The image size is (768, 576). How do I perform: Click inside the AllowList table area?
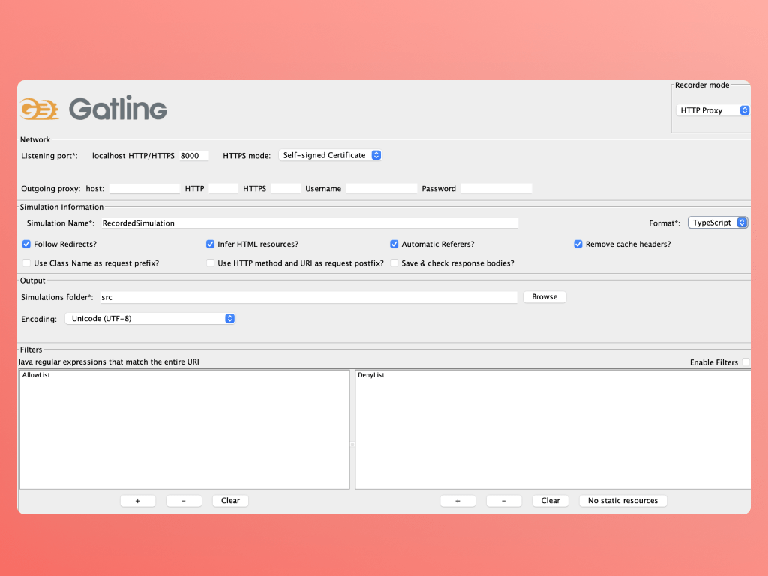184,434
